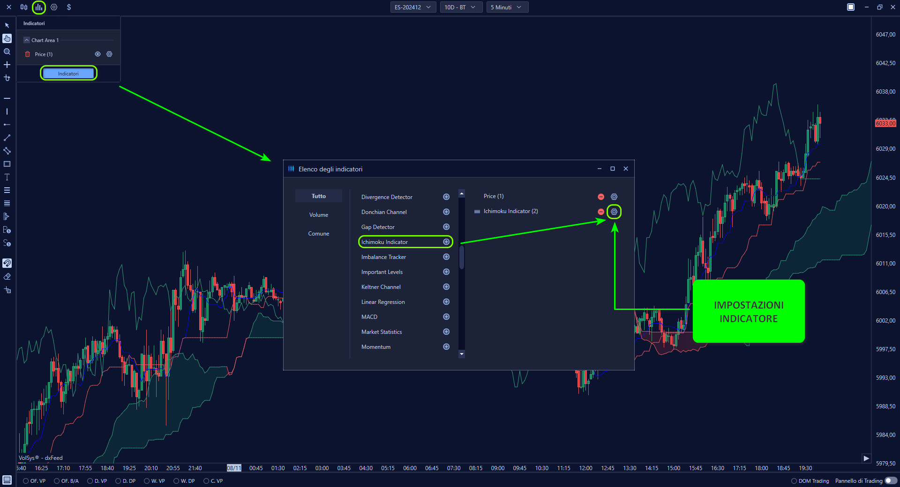Select the W. DP radio button
900x487 pixels.
pos(176,481)
